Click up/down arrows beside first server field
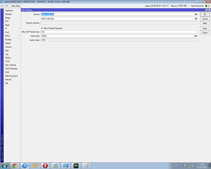Viewport: 211px width, 169px height. click(x=196, y=14)
